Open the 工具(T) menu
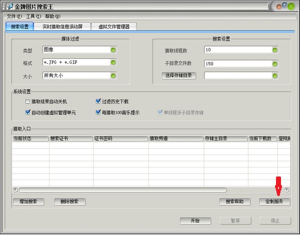Screen dimensions: 300x235 click(33, 16)
